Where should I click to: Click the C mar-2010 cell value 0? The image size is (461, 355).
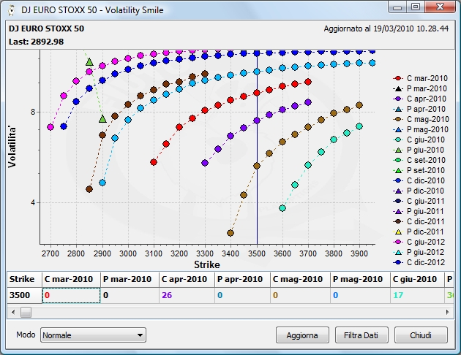pyautogui.click(x=71, y=295)
